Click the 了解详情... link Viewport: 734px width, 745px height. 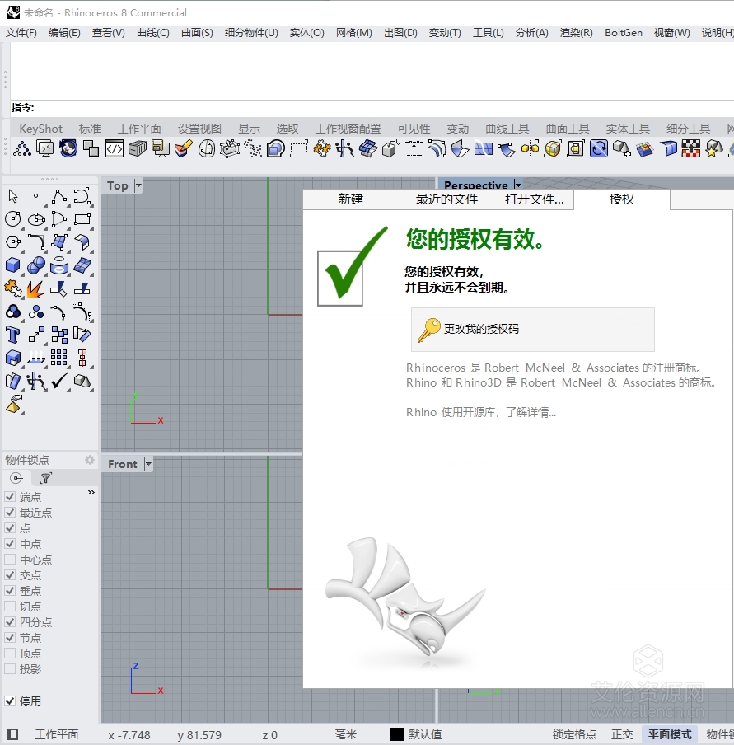coord(531,412)
